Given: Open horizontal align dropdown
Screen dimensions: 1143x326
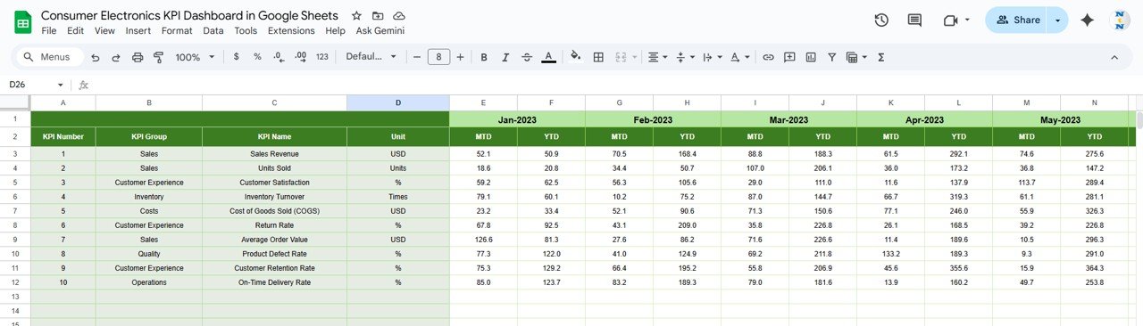Looking at the screenshot, I should [x=657, y=57].
